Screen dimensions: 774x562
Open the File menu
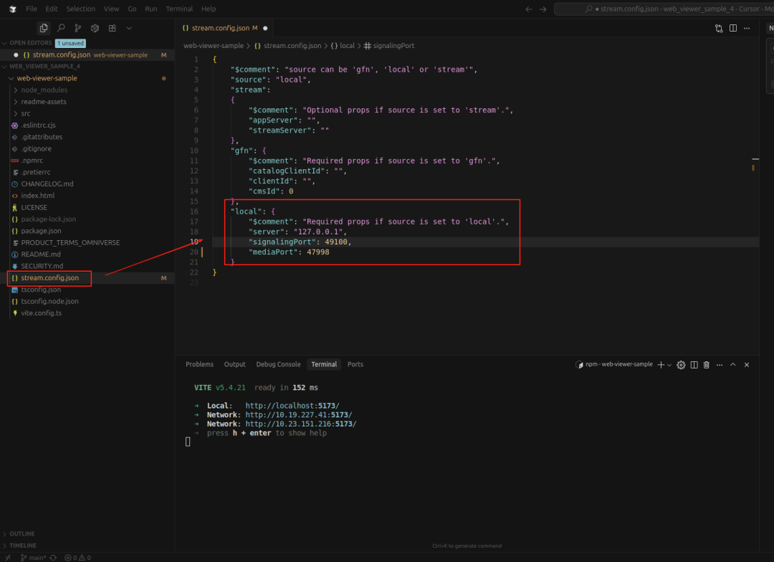coord(31,9)
